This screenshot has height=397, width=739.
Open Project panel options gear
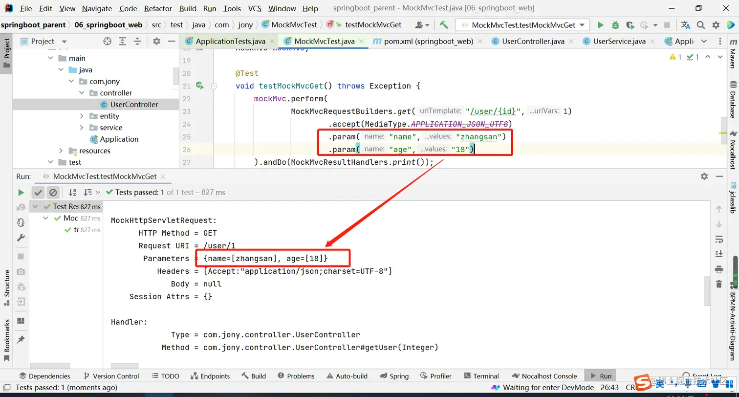[156, 42]
